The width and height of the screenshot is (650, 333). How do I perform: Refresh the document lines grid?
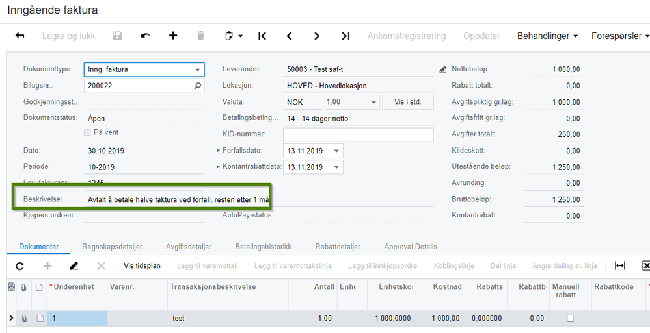20,265
